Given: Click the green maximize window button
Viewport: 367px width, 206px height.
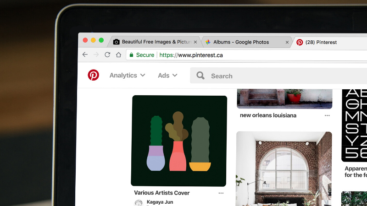Looking at the screenshot, I should (x=101, y=40).
